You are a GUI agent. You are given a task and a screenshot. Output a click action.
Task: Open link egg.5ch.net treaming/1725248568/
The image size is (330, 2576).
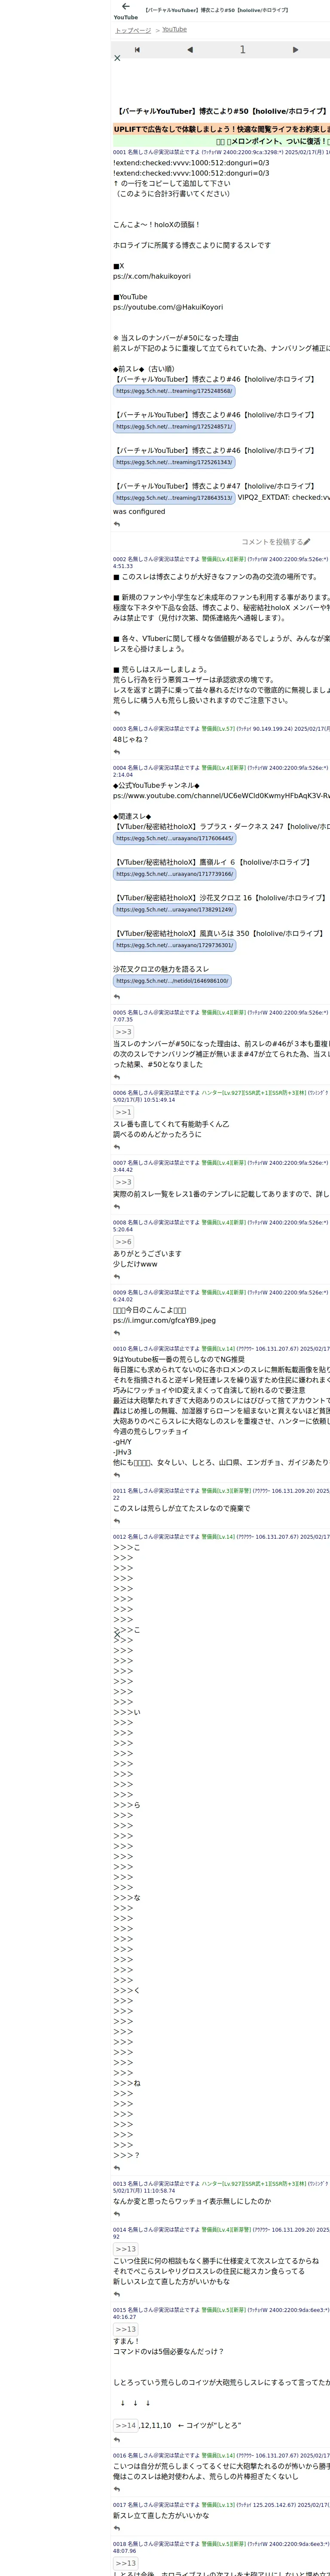click(x=174, y=391)
